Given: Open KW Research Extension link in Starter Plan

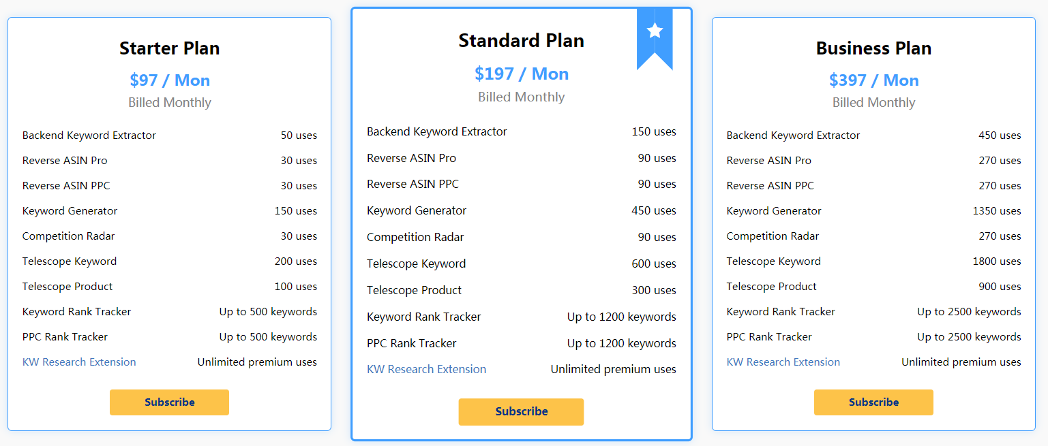Looking at the screenshot, I should (x=79, y=362).
